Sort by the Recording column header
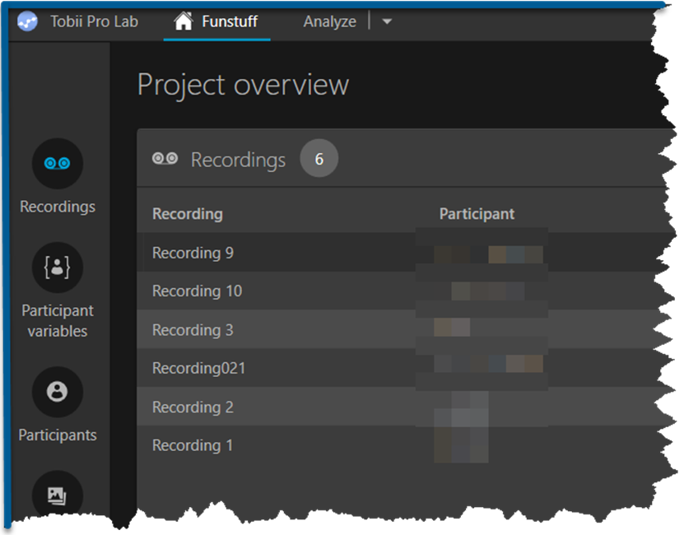The image size is (684, 535). tap(188, 214)
